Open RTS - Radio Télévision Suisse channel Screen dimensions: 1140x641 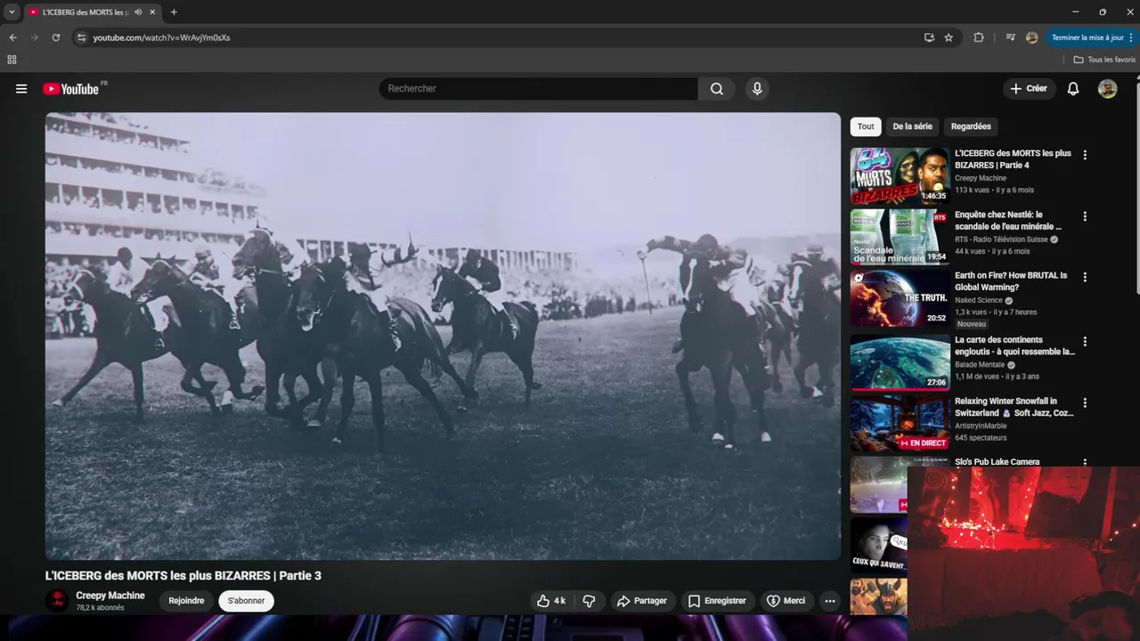(1001, 239)
